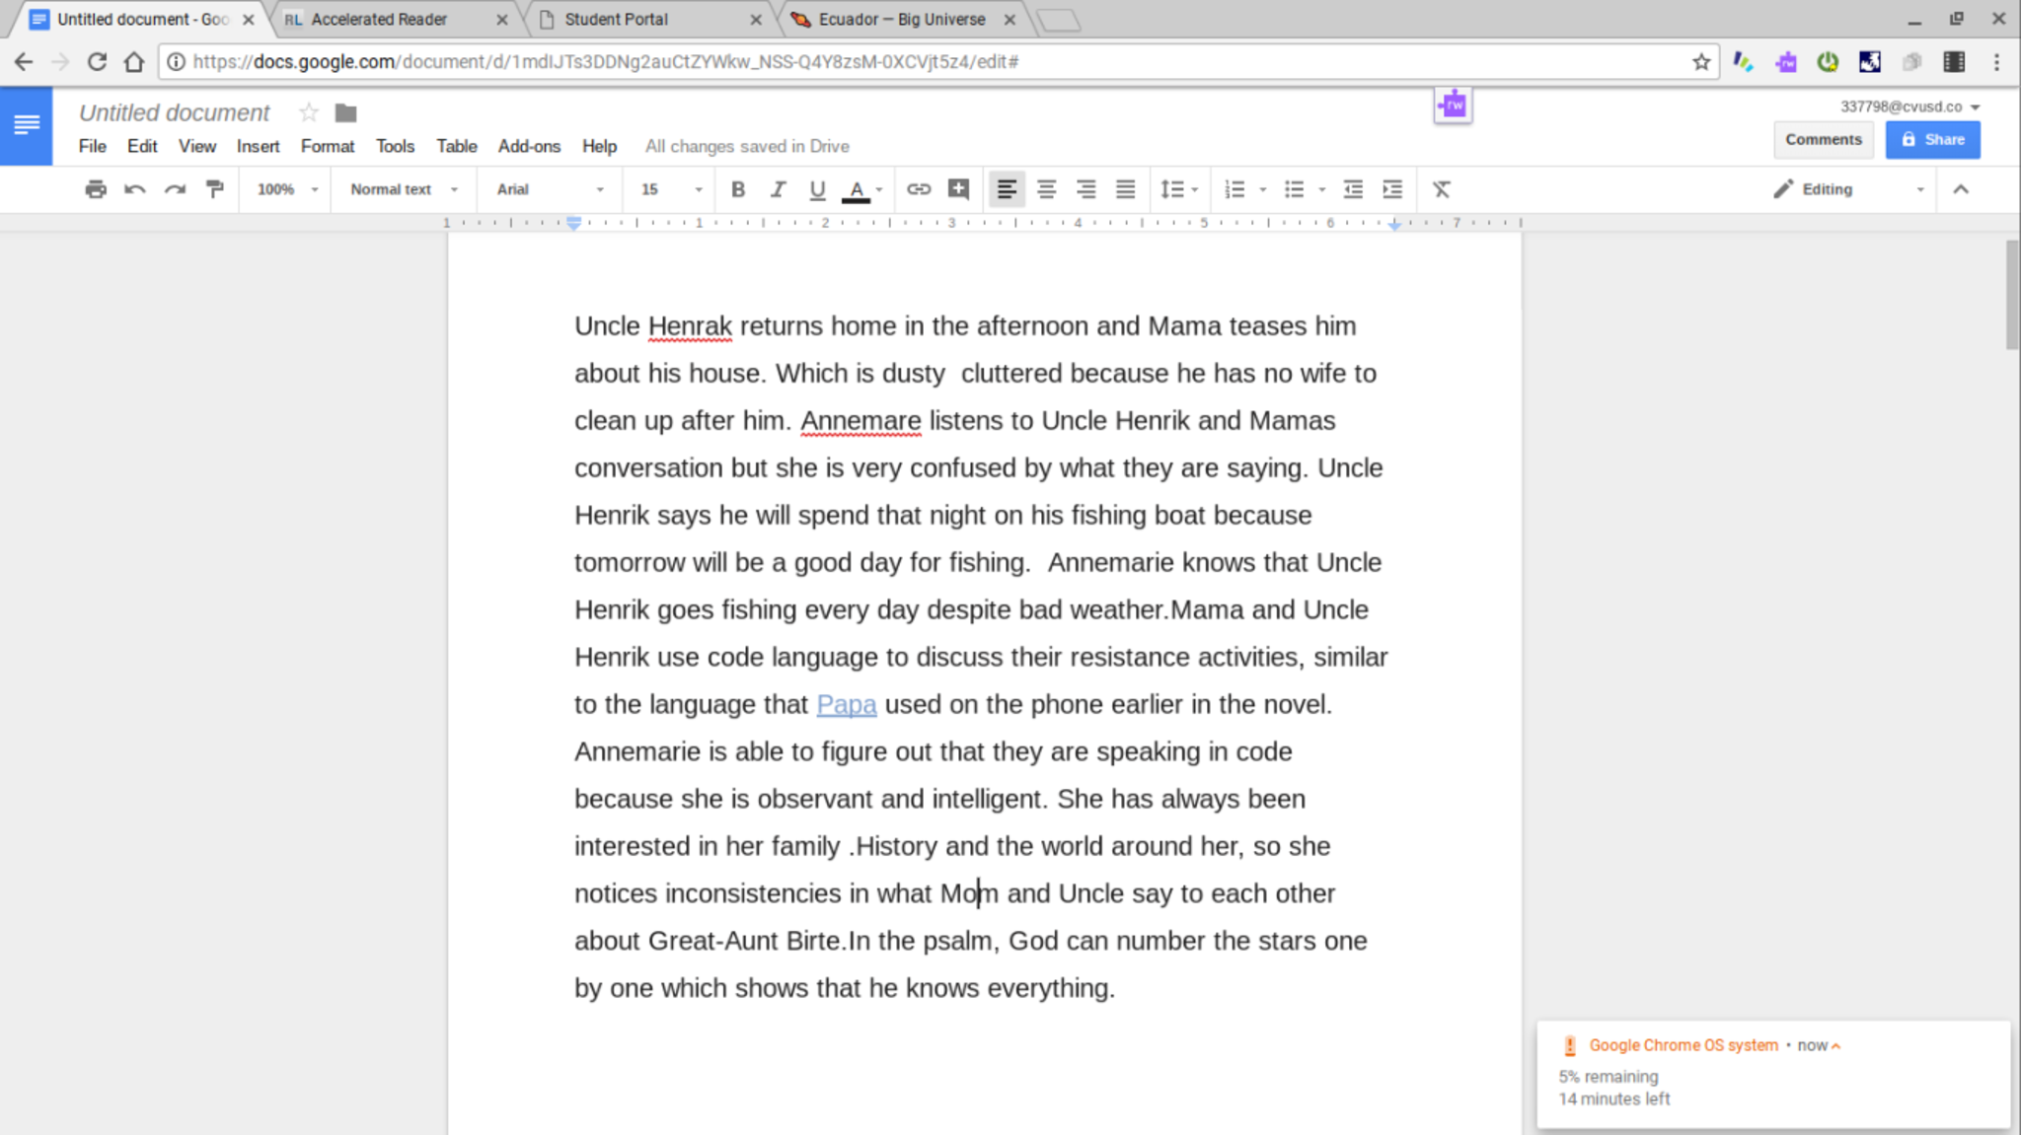The image size is (2021, 1135).
Task: Expand the Normal text style dropdown
Action: click(x=404, y=189)
